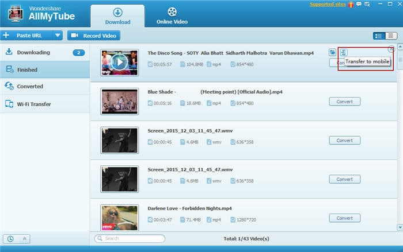Switch to detailed thumbnail list view
Screen dimensions: 403x252
coord(379,36)
